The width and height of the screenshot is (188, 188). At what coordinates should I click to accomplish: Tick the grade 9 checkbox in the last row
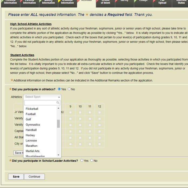pos(70,144)
